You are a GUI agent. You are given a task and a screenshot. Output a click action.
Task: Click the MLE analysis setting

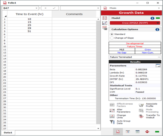tap(122, 49)
